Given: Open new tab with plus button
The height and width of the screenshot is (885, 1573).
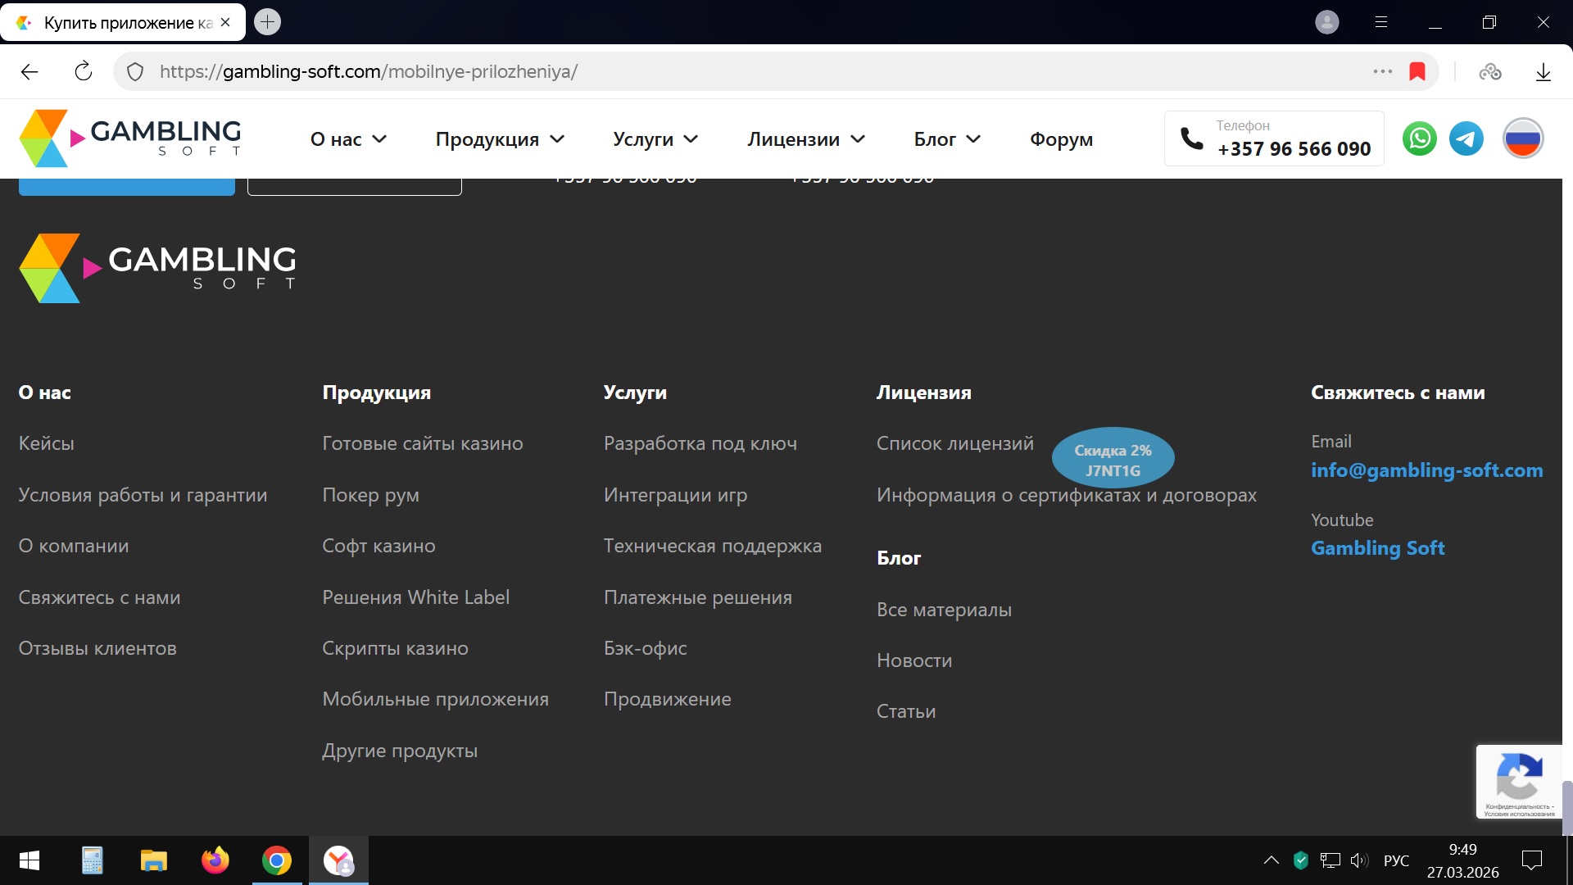Looking at the screenshot, I should pos(267,22).
